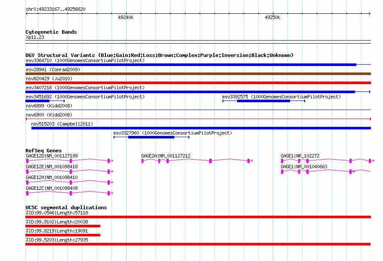Open nsv6899 (Kidd2008) label
Image resolution: width=383 pixels, height=261 pixels.
click(49, 106)
